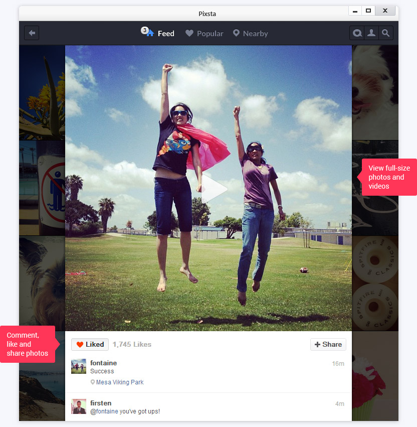Switch to the Popular tab

point(204,33)
